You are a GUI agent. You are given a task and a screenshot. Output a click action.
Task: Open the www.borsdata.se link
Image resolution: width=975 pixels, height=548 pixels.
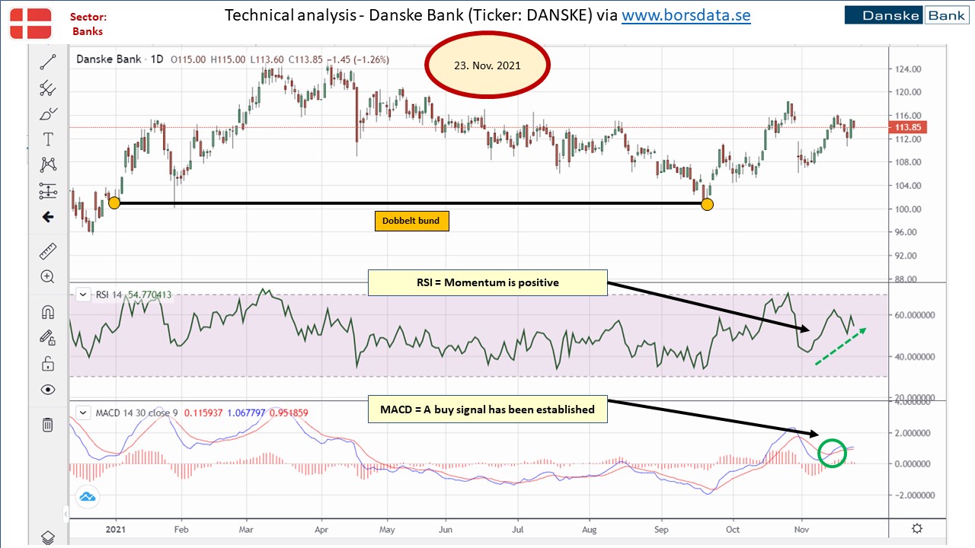(x=686, y=15)
